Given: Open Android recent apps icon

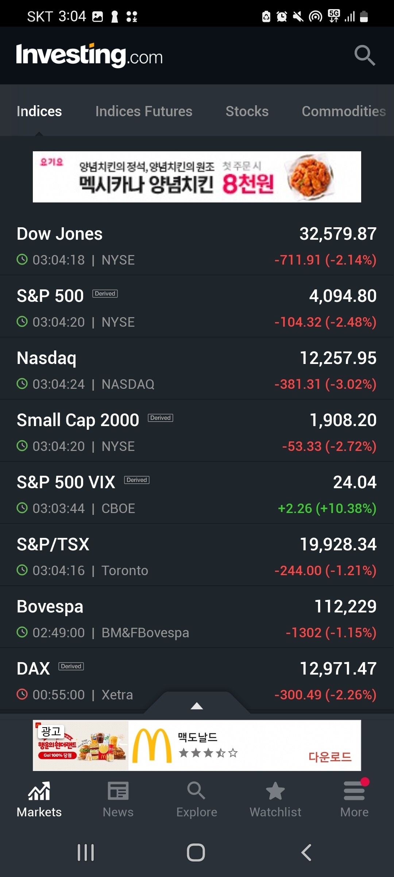Looking at the screenshot, I should click(86, 853).
